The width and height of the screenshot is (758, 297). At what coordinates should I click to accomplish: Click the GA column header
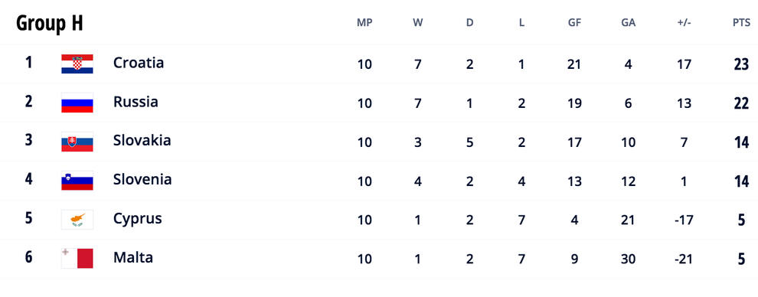pos(629,23)
